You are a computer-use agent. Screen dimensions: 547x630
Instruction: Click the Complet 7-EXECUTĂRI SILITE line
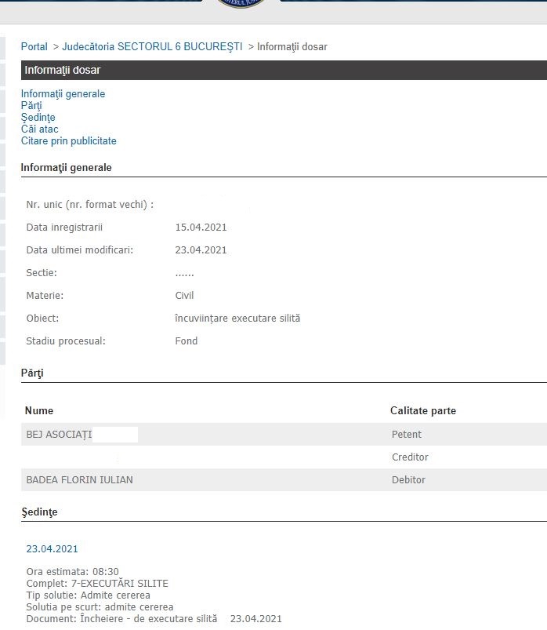(97, 584)
